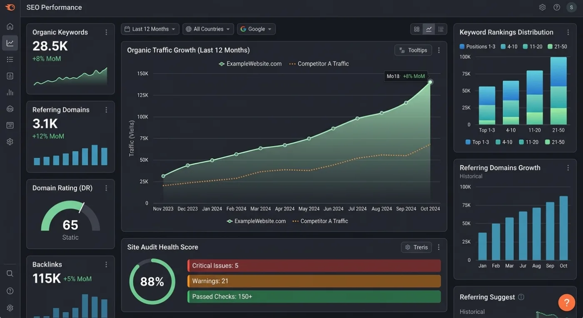583x318 pixels.
Task: Click the info icon beside Referring Suggest
Action: coord(521,297)
